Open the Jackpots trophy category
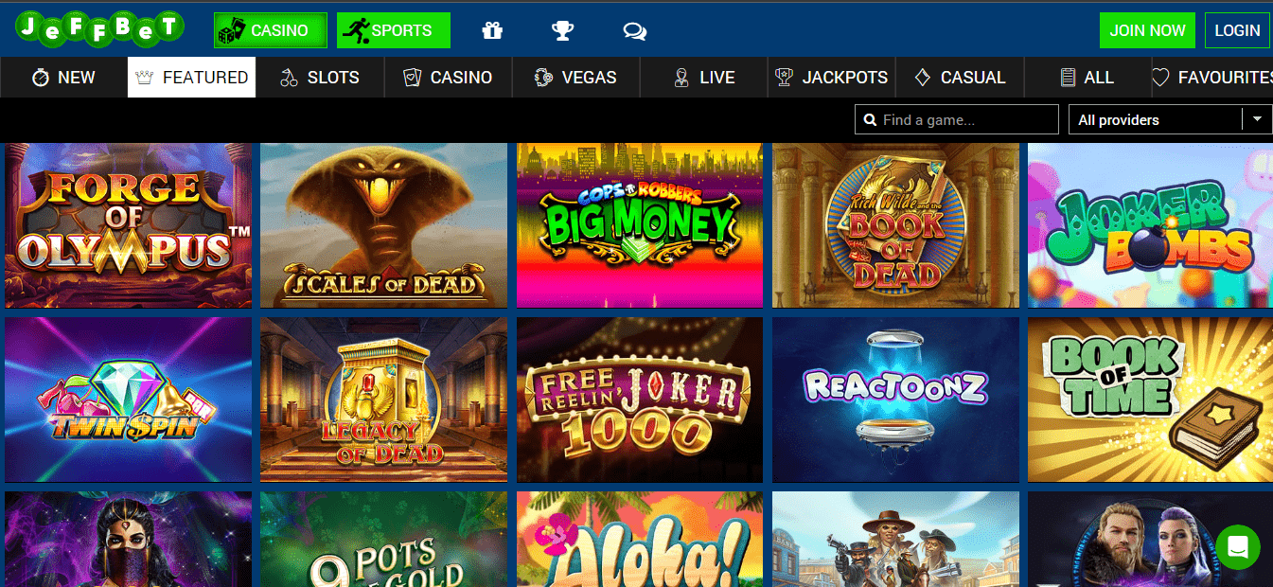This screenshot has height=587, width=1273. point(831,78)
